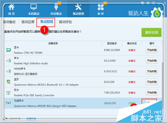The width and height of the screenshot is (167, 123).
Task: Click the 备份状态 column header
Action: pyautogui.click(x=132, y=43)
